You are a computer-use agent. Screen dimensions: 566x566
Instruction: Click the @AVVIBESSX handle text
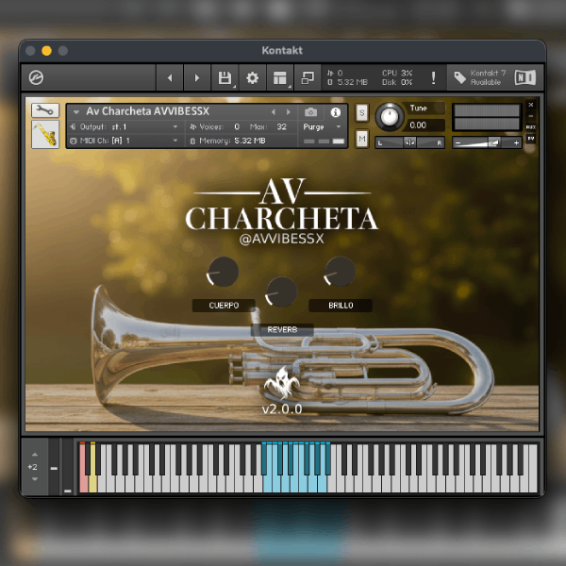pos(281,239)
